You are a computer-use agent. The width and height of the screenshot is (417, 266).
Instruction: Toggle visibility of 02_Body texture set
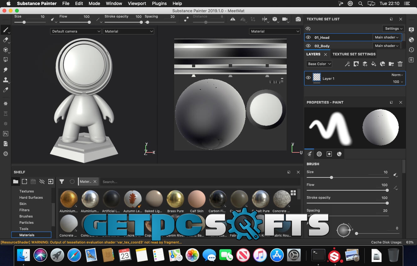[308, 46]
